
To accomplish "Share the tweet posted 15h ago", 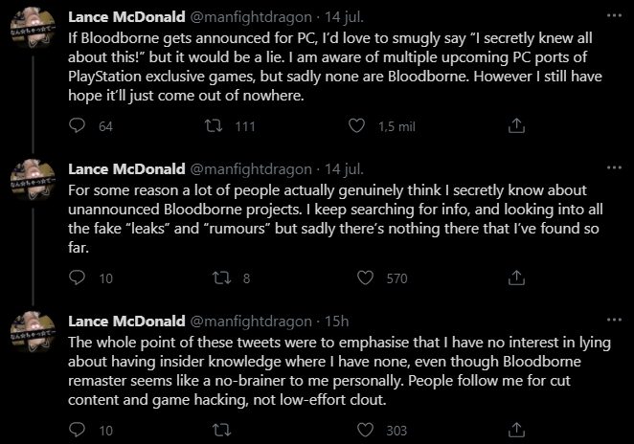I will click(x=515, y=430).
